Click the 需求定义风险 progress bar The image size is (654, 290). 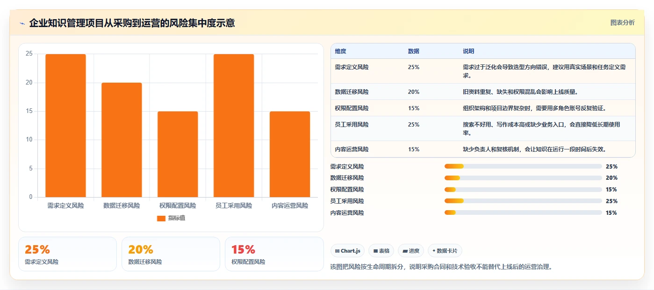(x=523, y=166)
